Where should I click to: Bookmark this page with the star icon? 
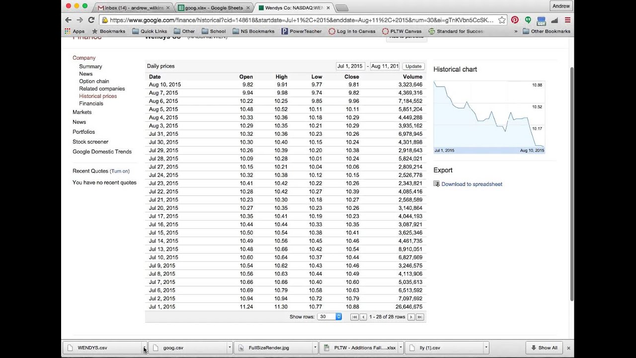[502, 20]
